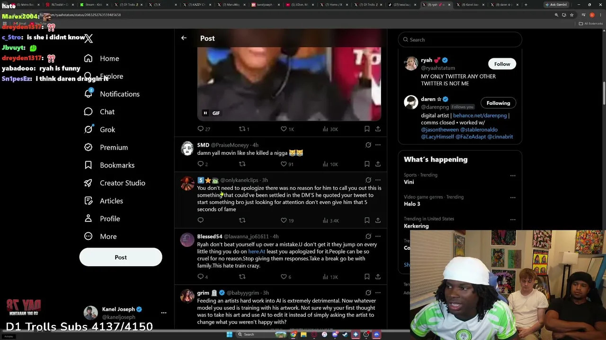Open Notifications bell icon
Viewport: 606px width, 340px height.
(88, 94)
